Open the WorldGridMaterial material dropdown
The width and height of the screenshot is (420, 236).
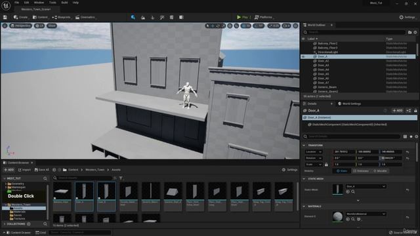pos(366,214)
